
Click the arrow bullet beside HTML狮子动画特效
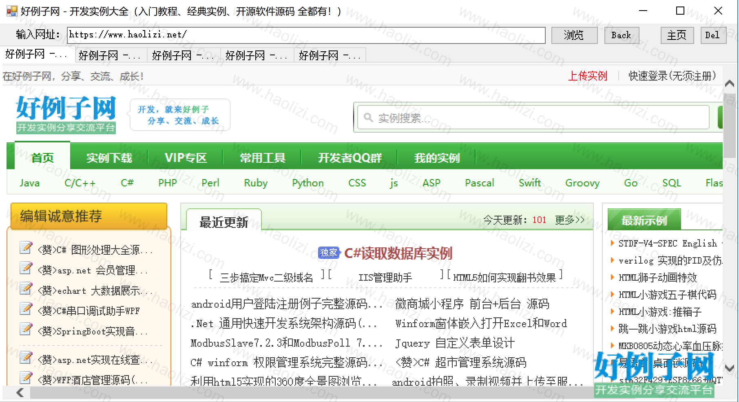click(612, 277)
